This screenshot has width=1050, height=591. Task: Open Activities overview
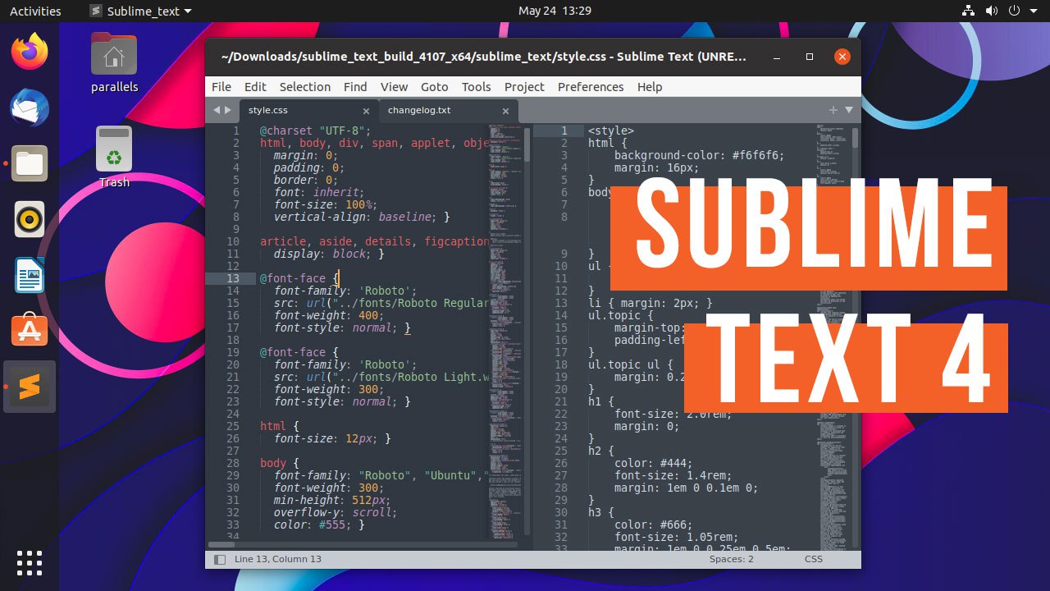[35, 11]
